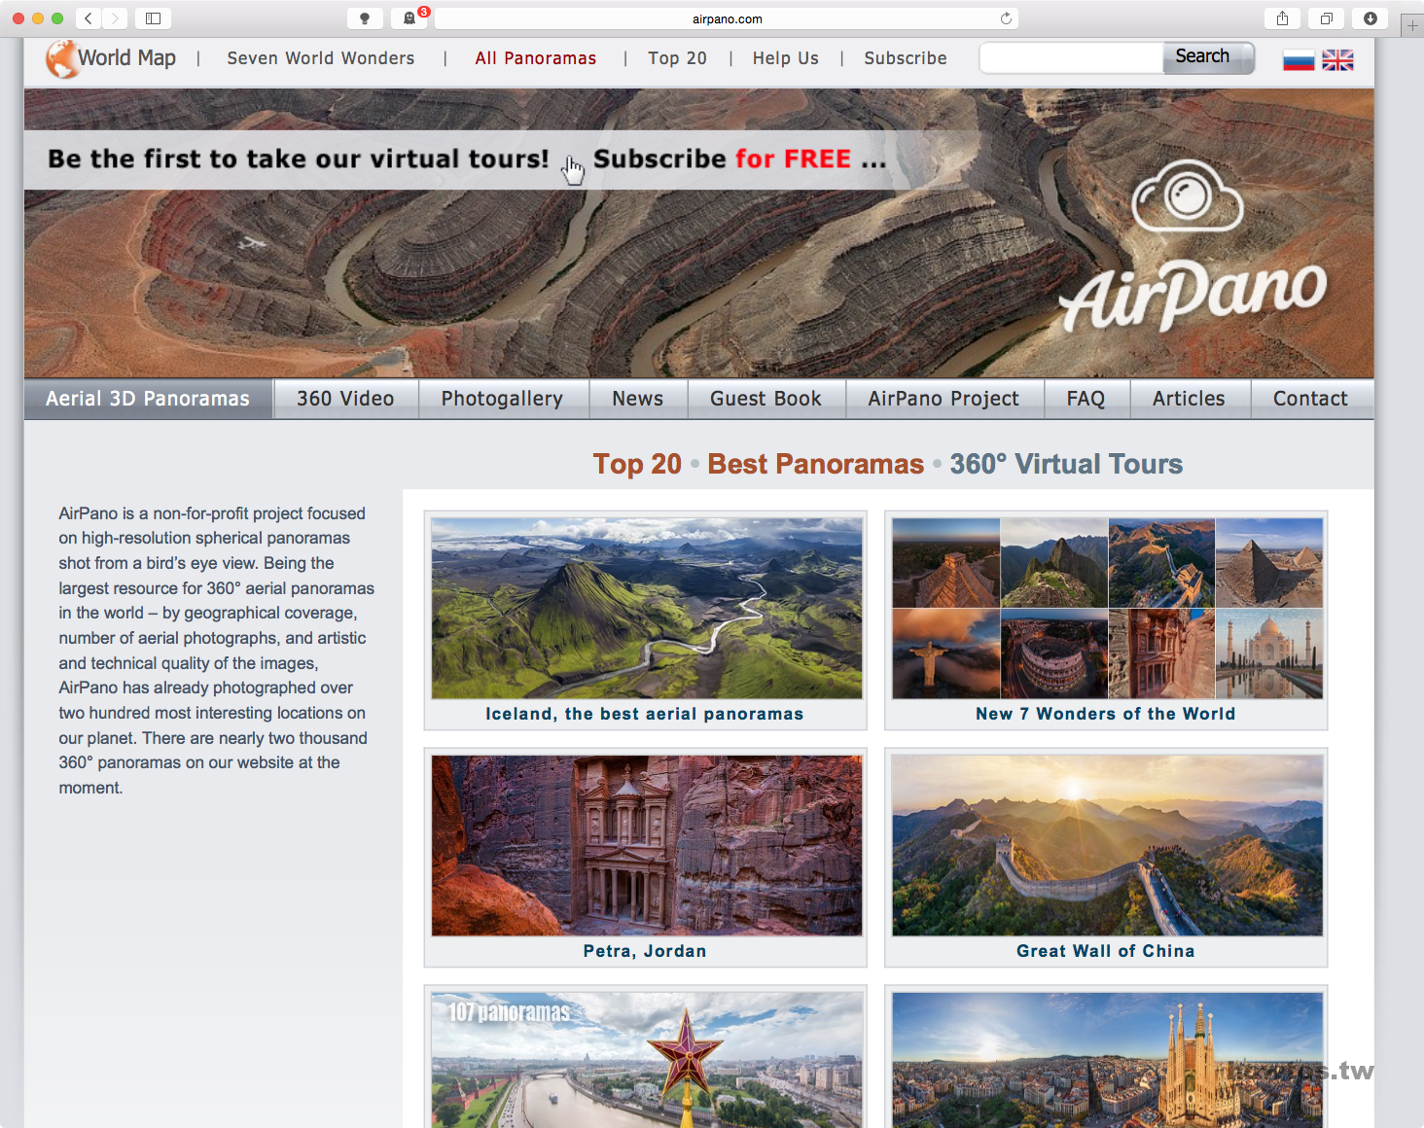
Task: Open the Contact tab
Action: click(1311, 399)
